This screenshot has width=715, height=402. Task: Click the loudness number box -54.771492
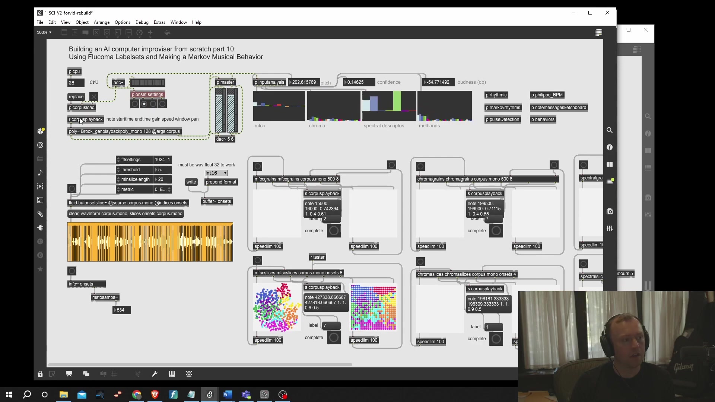(438, 82)
